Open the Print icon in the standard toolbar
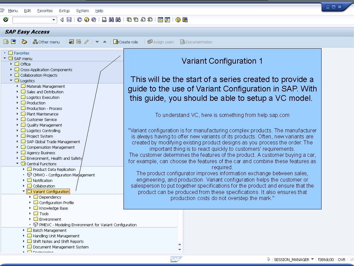 tap(104, 19)
